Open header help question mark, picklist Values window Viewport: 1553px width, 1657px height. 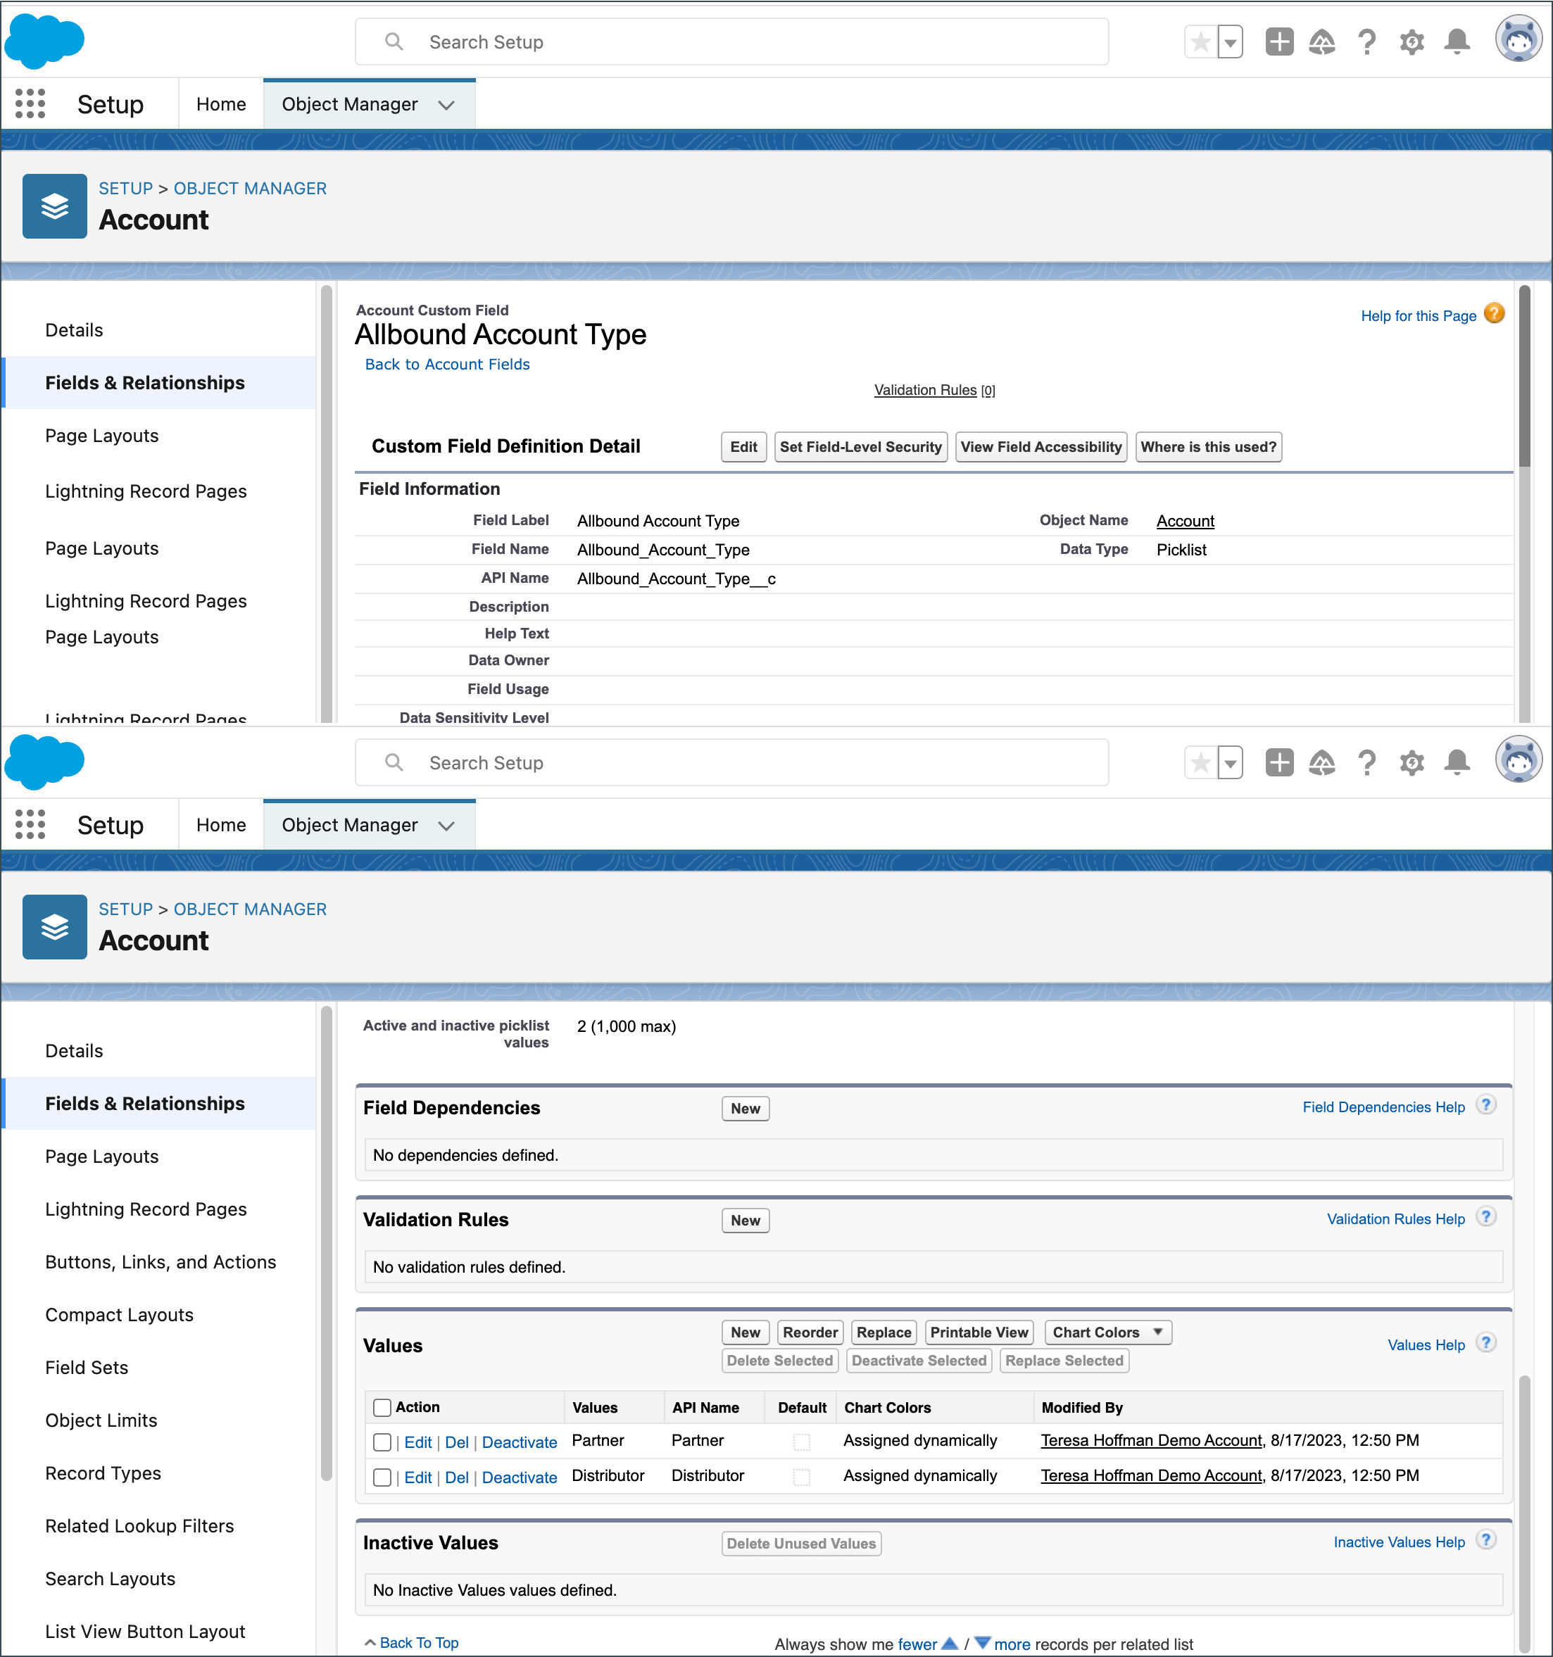(1366, 762)
